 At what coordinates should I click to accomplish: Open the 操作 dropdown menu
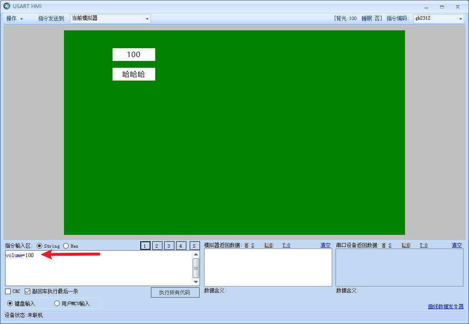[x=14, y=19]
